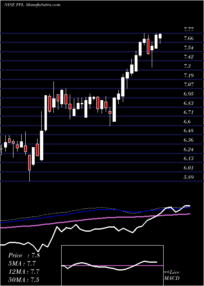Click the 6.95 price axis label

[x=188, y=94]
